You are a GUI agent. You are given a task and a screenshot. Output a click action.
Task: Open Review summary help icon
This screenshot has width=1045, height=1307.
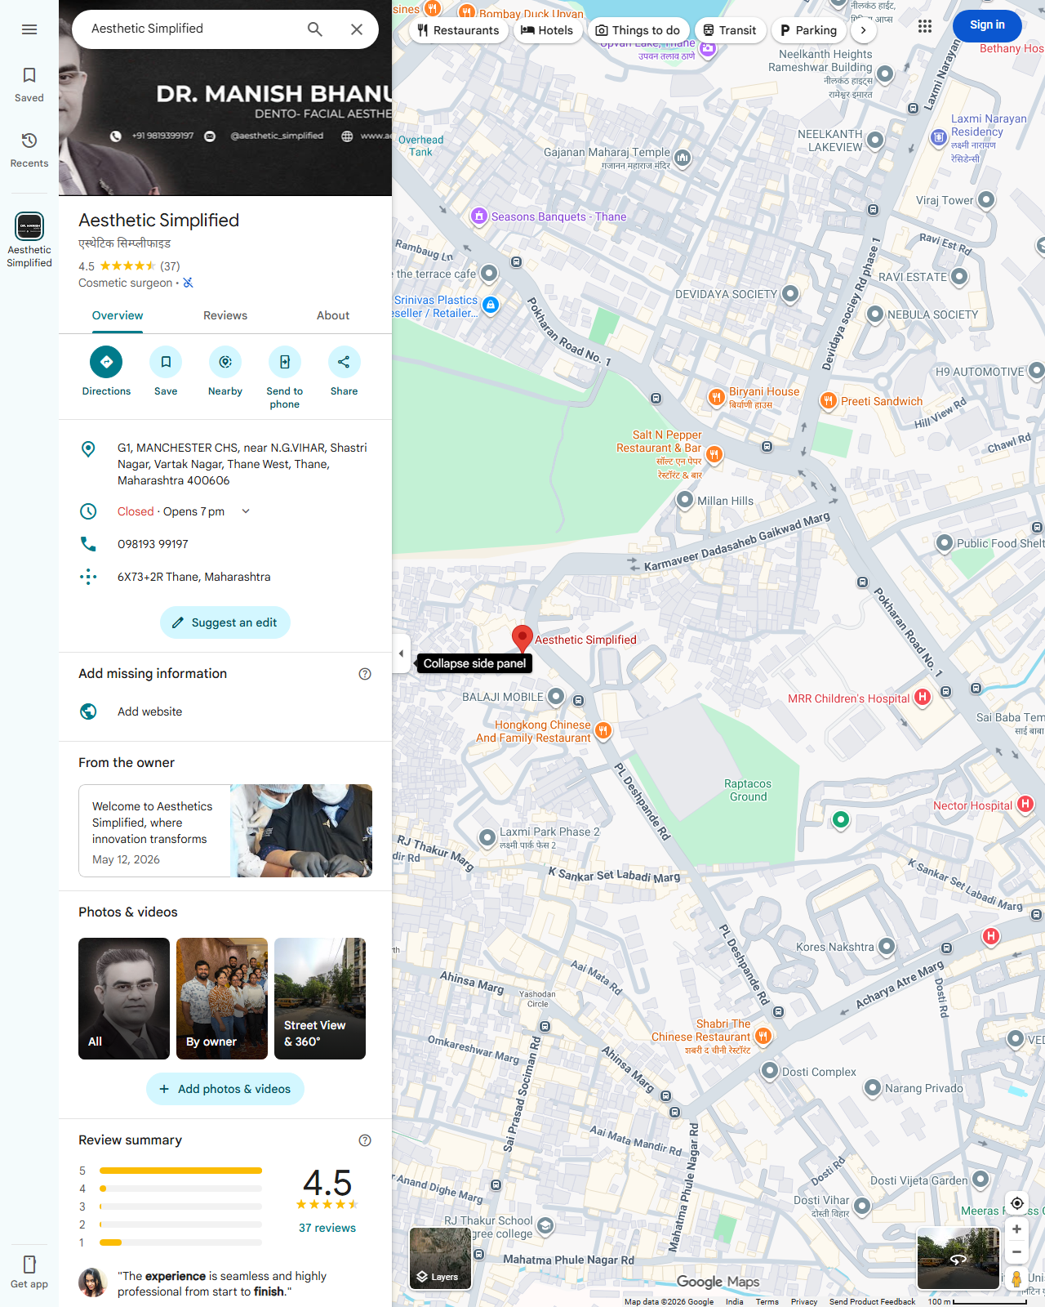(x=365, y=1140)
